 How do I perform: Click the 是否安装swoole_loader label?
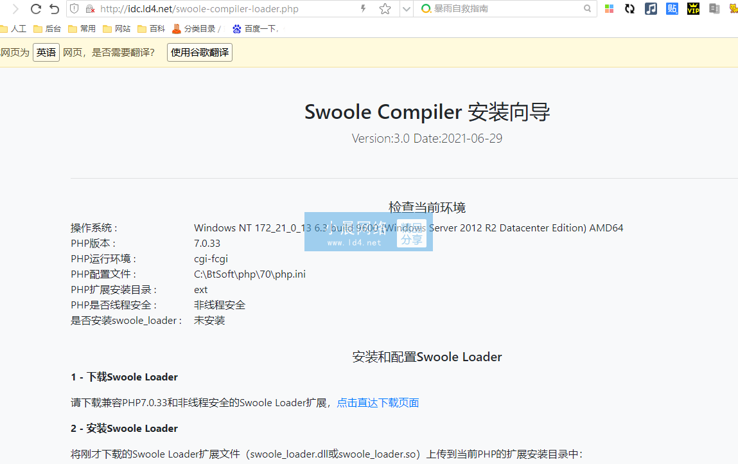(x=126, y=321)
